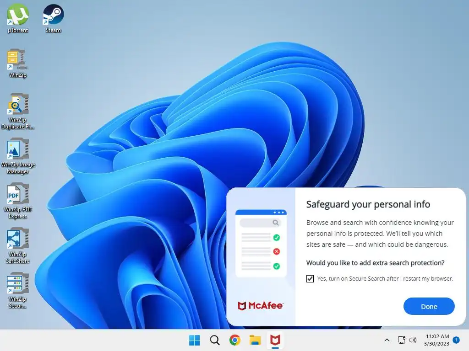
Task: Select the WinZip Secure shortcut icon
Action: pos(18,290)
